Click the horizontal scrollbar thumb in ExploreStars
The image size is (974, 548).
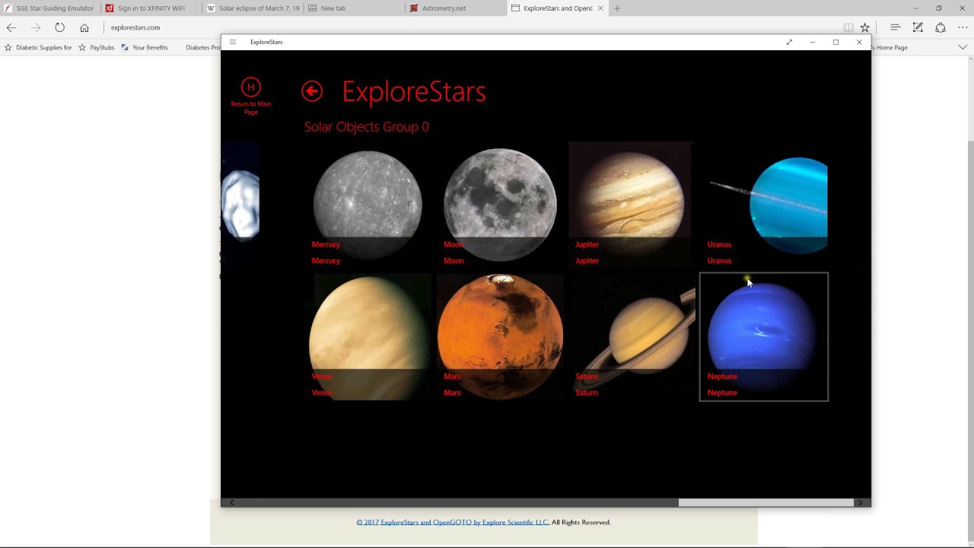pyautogui.click(x=766, y=502)
